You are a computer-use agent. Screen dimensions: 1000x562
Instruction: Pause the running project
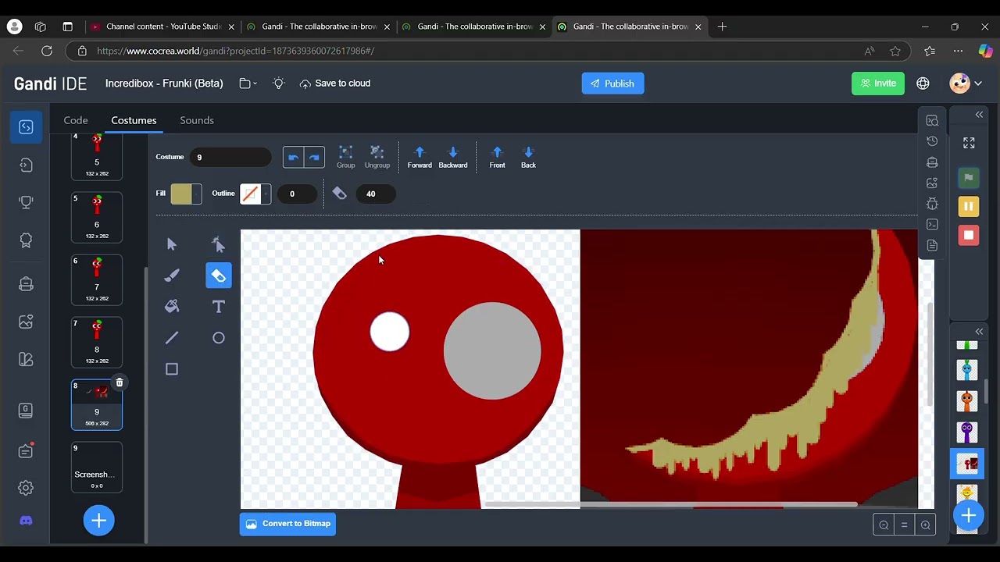[x=968, y=206]
